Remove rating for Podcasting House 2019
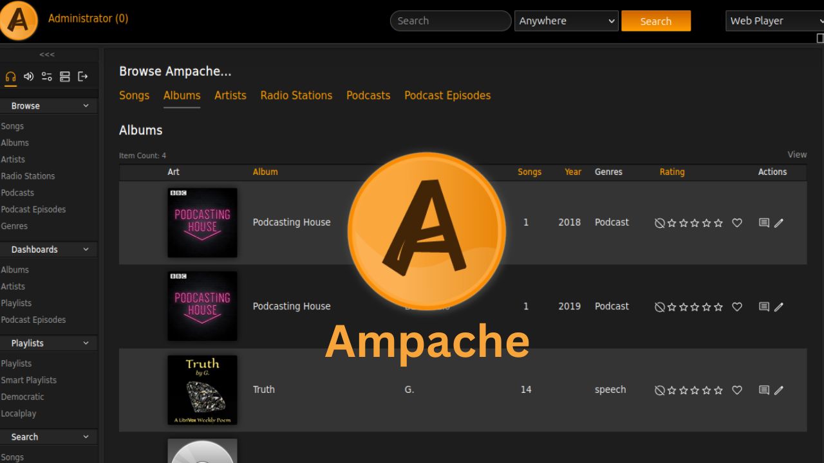Image resolution: width=824 pixels, height=463 pixels. (659, 307)
